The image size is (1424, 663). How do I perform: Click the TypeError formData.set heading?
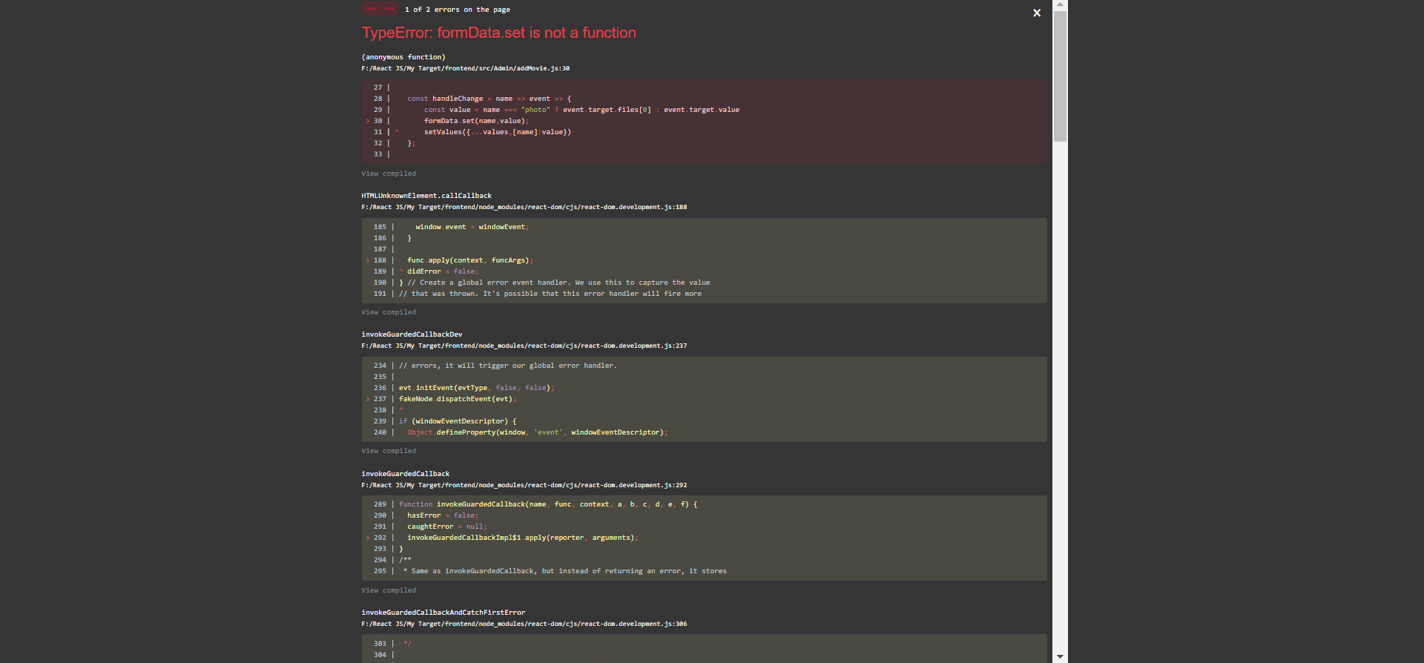[x=499, y=33]
